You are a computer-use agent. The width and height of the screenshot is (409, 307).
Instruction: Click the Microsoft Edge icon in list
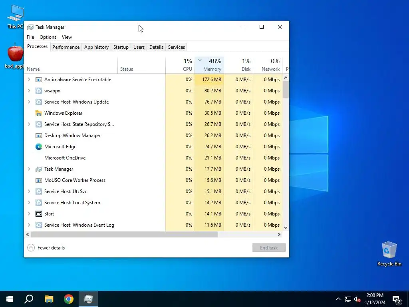point(39,147)
